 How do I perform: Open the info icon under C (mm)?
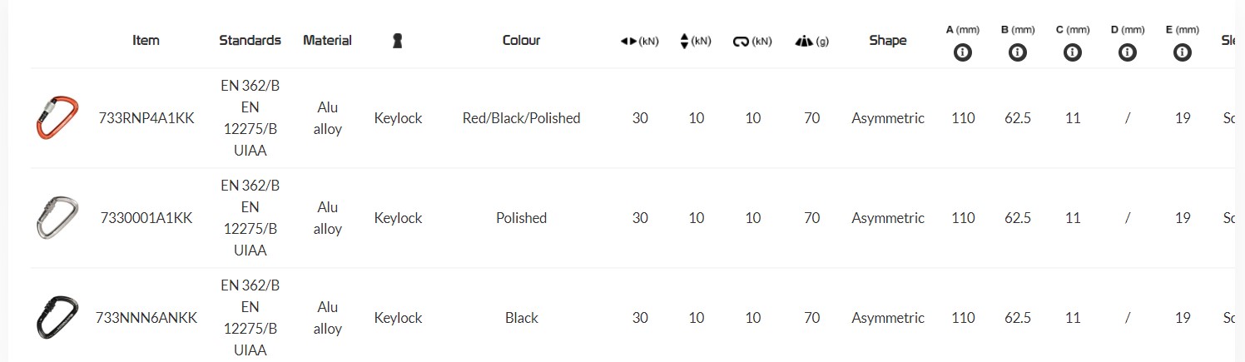click(x=1073, y=52)
